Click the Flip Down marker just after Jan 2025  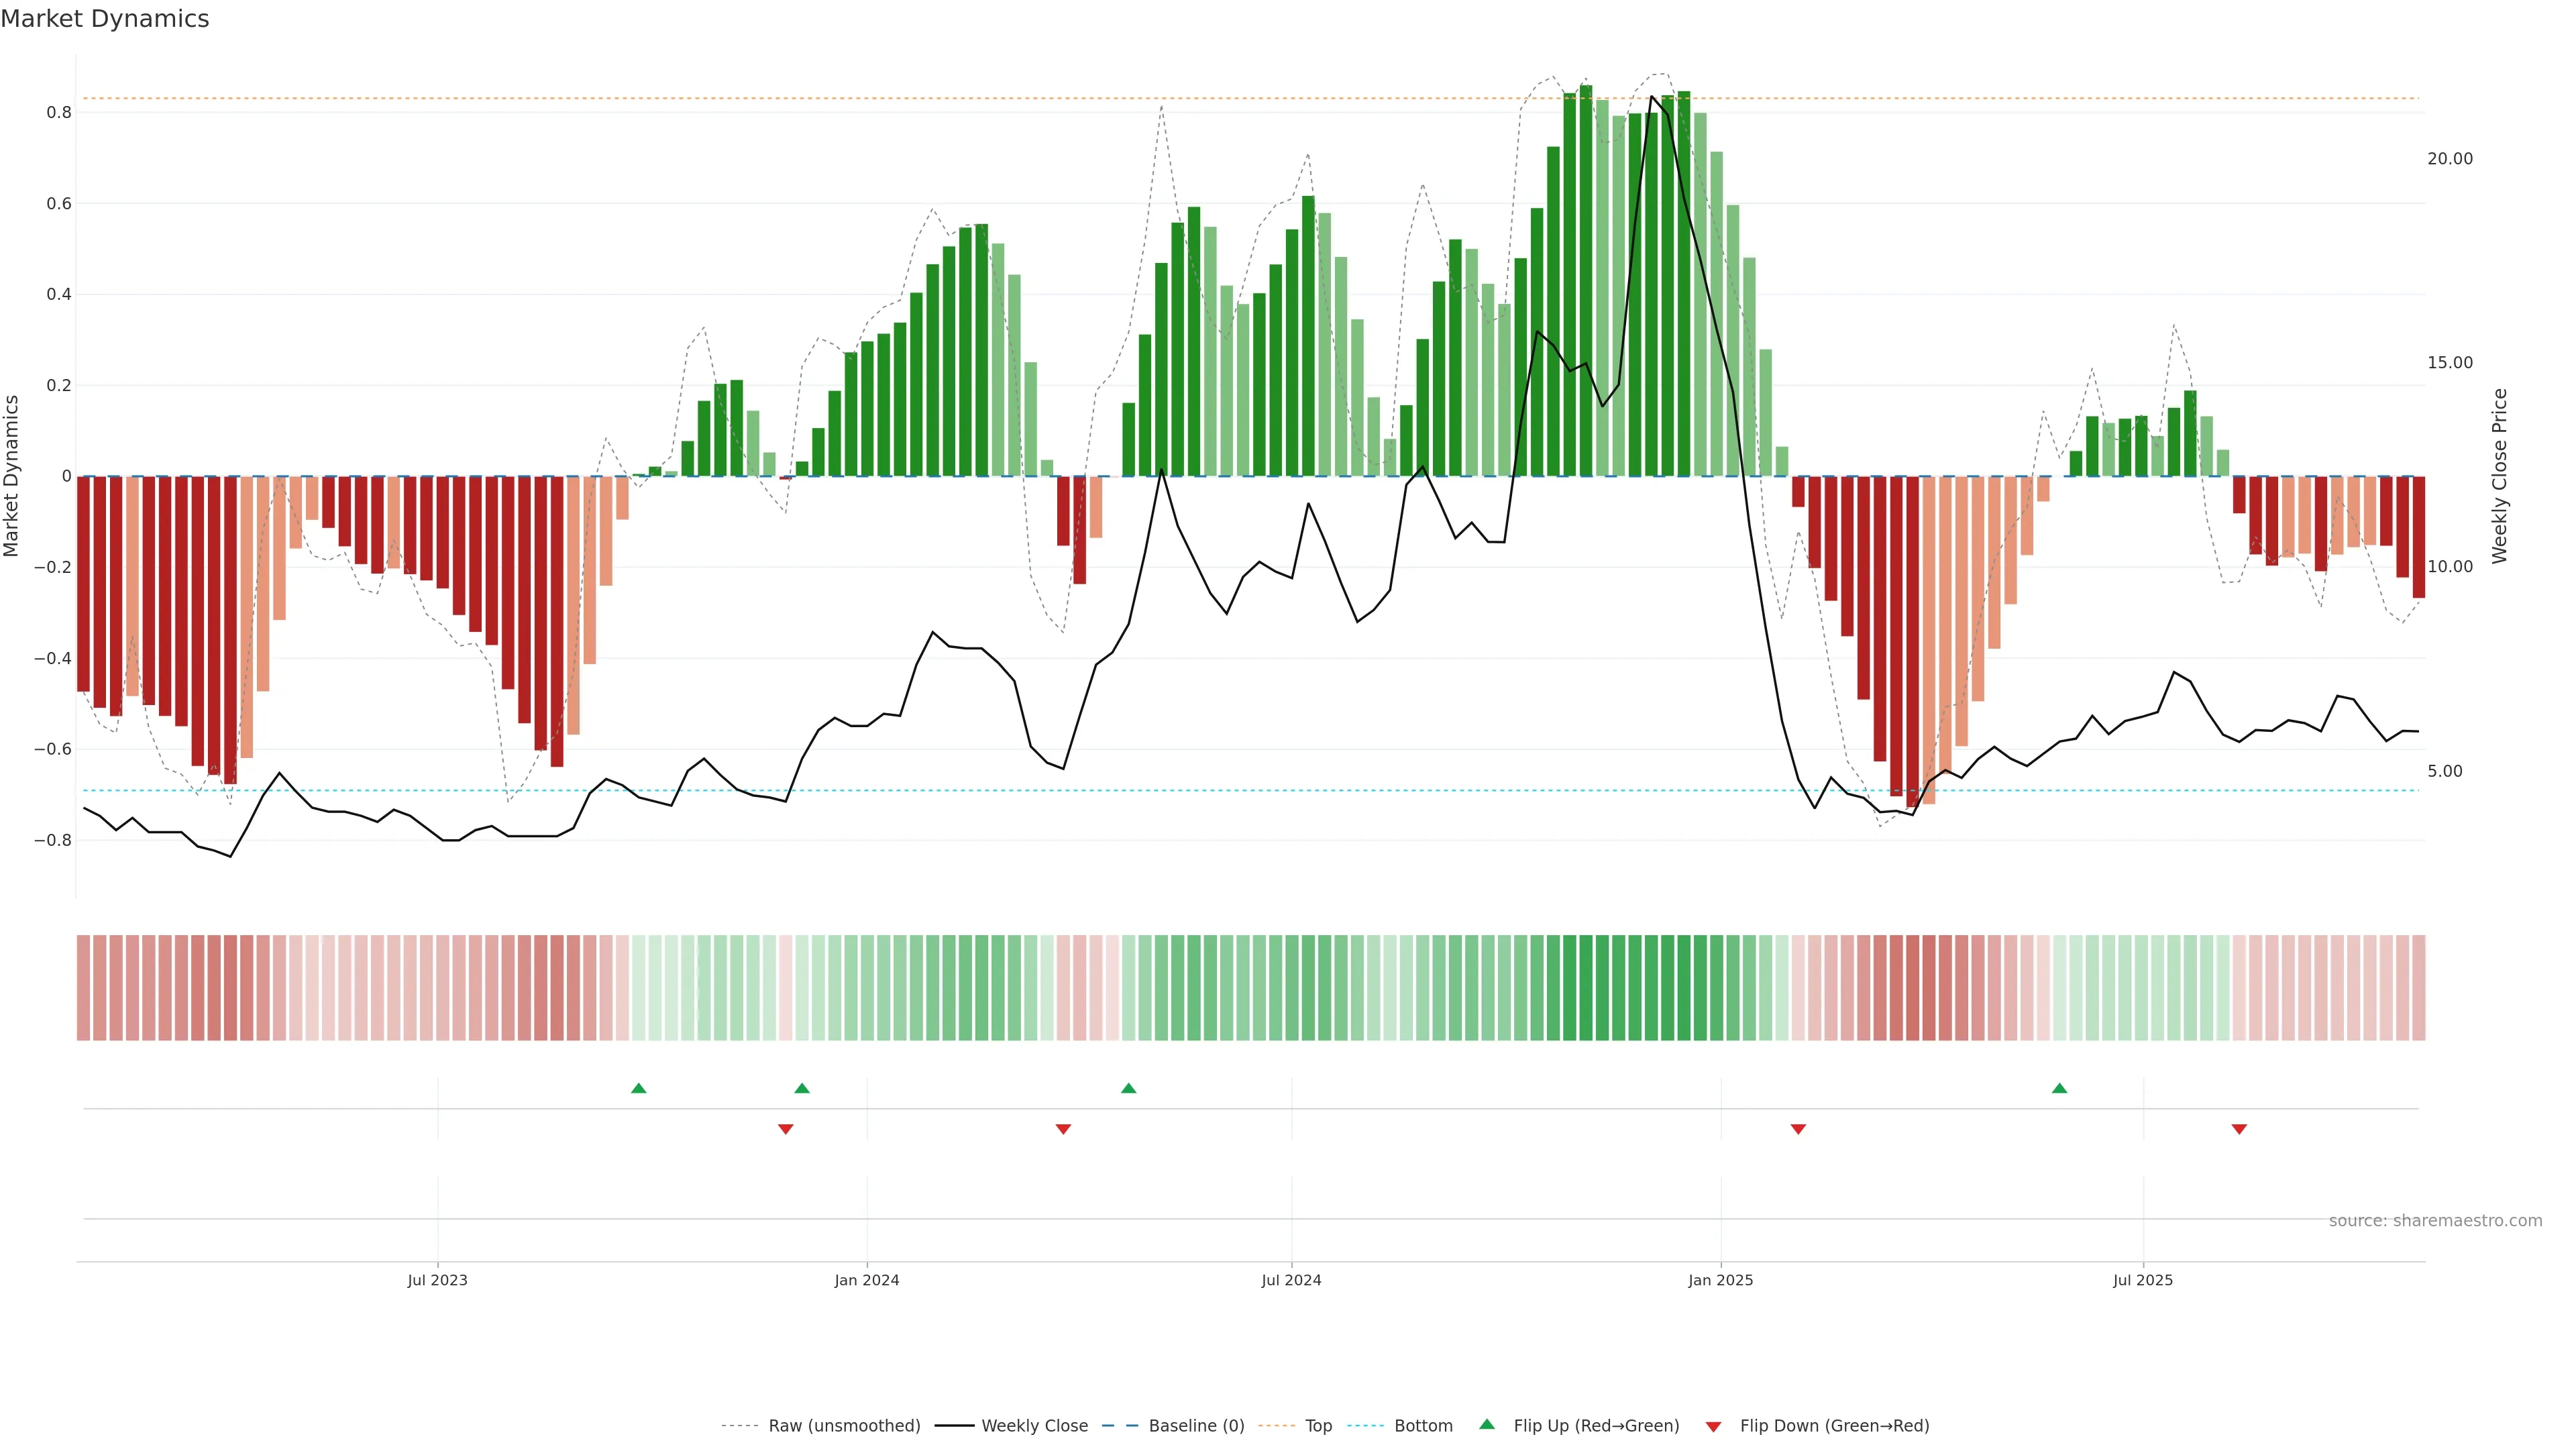click(1798, 1129)
